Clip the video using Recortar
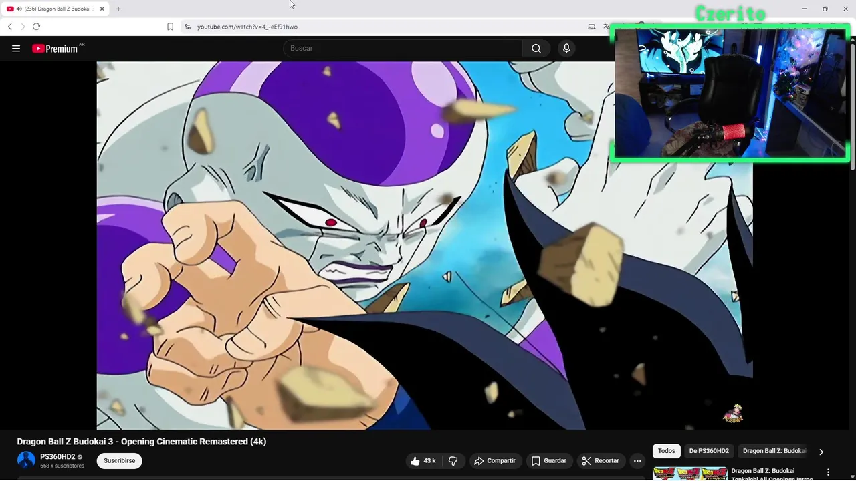This screenshot has width=856, height=481. click(601, 461)
